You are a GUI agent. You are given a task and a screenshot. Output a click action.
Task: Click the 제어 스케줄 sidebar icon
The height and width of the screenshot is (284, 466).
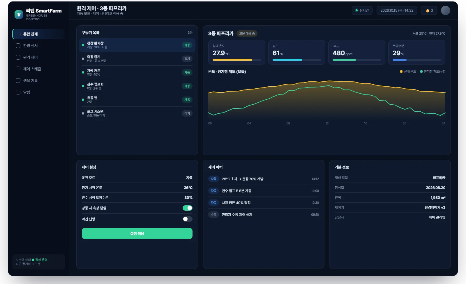tap(18, 69)
